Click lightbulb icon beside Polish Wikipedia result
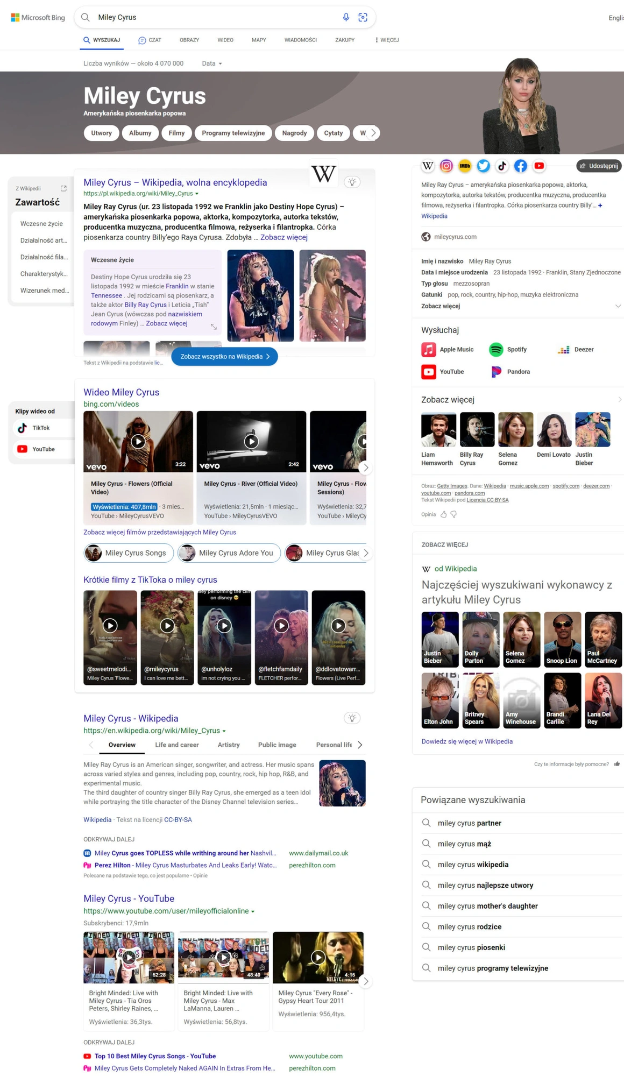Viewport: 624px width, 1076px height. pyautogui.click(x=352, y=182)
